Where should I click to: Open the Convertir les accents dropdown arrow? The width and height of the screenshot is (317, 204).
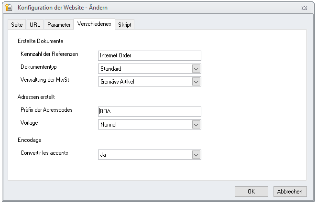click(196, 155)
